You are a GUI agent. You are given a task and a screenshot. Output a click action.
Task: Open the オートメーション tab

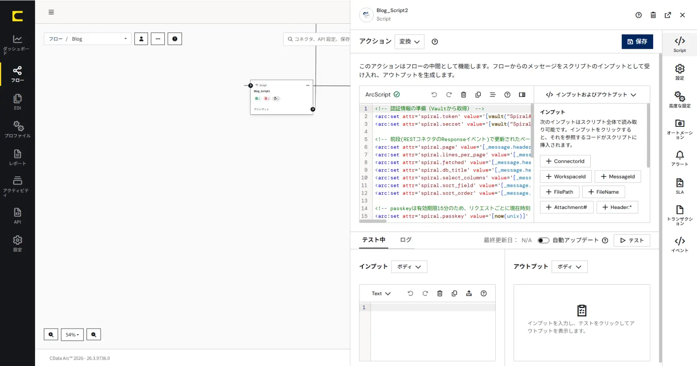[x=680, y=129]
